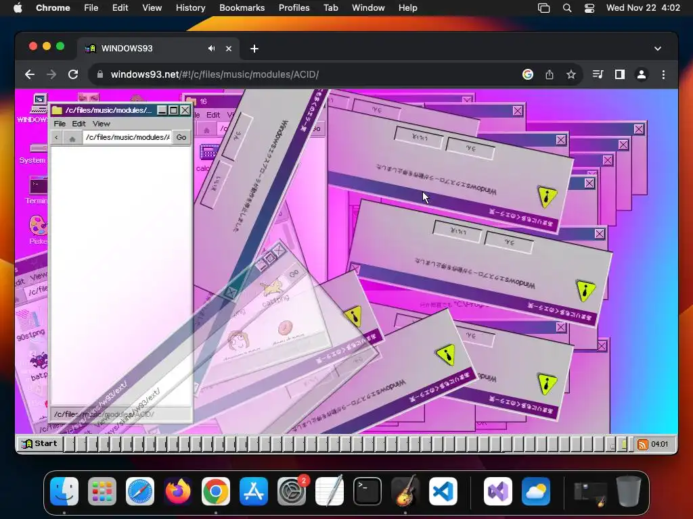Viewport: 693px width, 519px height.
Task: Click the 04:01 clock in Windows93 taskbar
Action: (659, 444)
